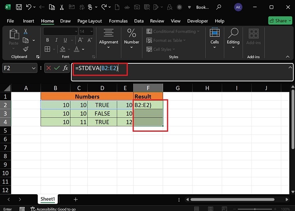Click the cell containing FALSE

click(102, 114)
